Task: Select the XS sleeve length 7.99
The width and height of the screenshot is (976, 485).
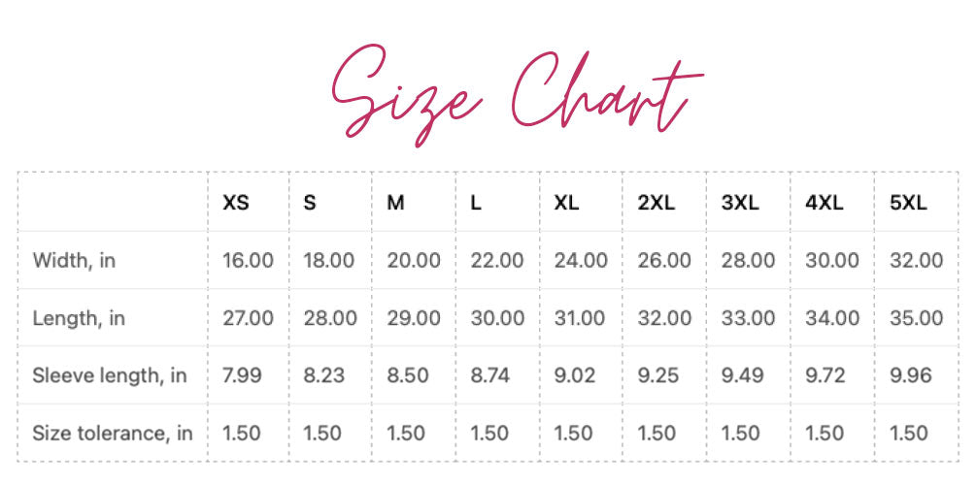Action: click(x=242, y=375)
